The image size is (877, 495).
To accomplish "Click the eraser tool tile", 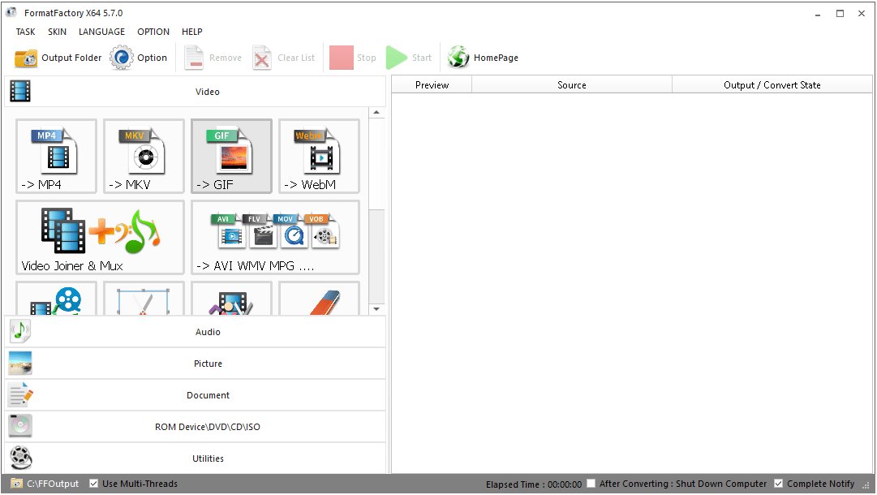I will tap(319, 298).
